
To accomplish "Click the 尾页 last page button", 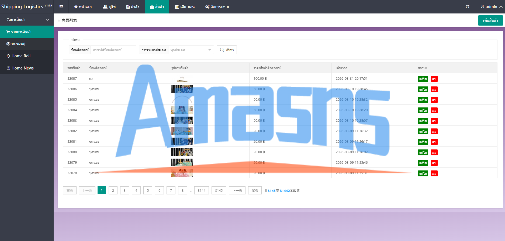I will click(255, 190).
